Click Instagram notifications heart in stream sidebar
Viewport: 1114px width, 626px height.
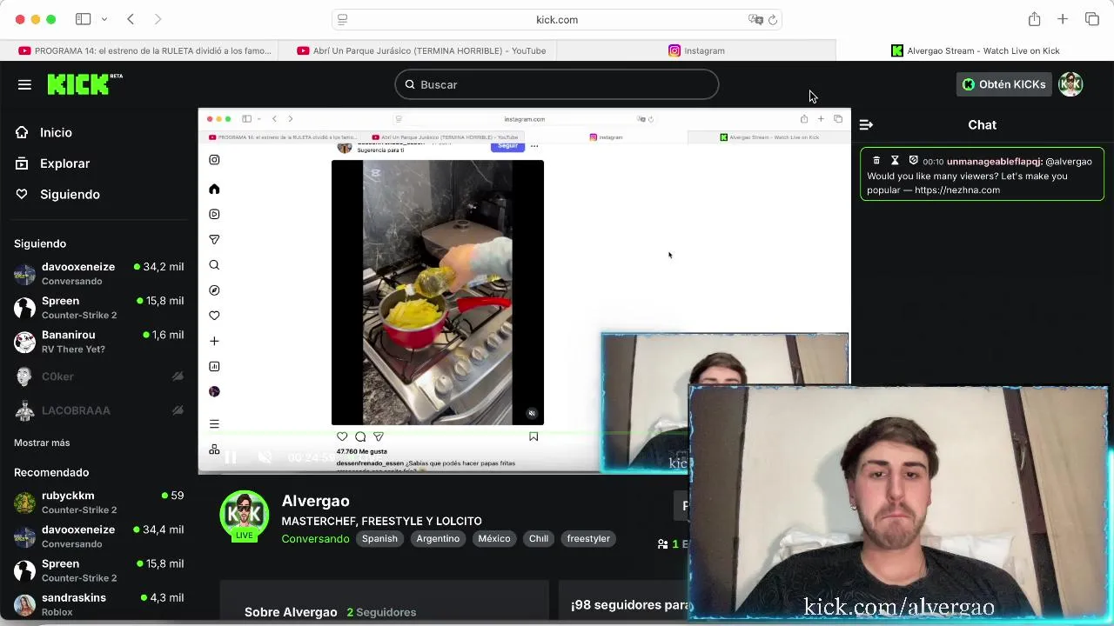[214, 316]
